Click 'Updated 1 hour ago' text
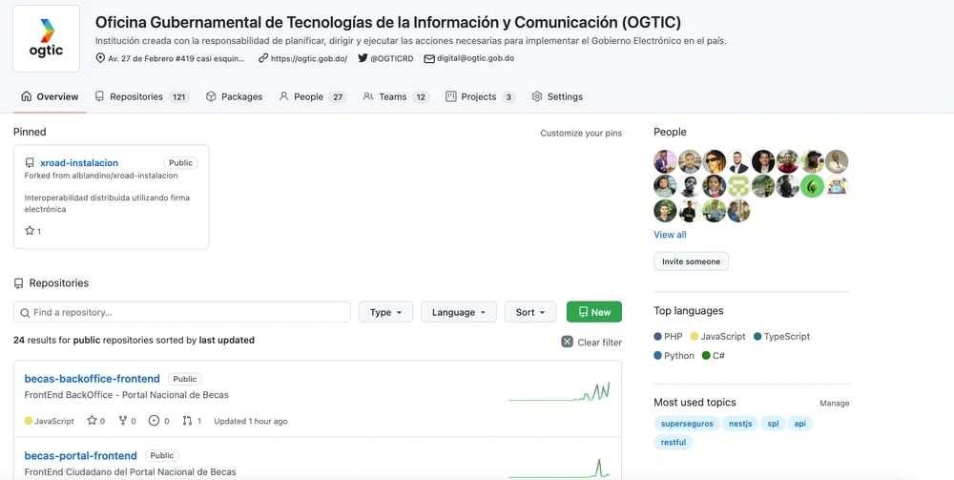The height and width of the screenshot is (480, 954). [x=251, y=421]
